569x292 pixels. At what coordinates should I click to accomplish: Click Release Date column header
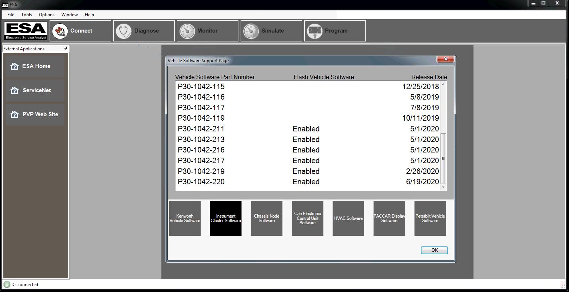tap(429, 77)
